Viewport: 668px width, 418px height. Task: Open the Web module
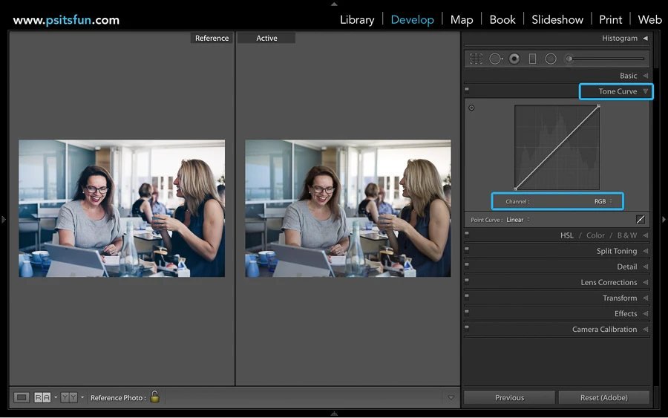click(x=649, y=20)
